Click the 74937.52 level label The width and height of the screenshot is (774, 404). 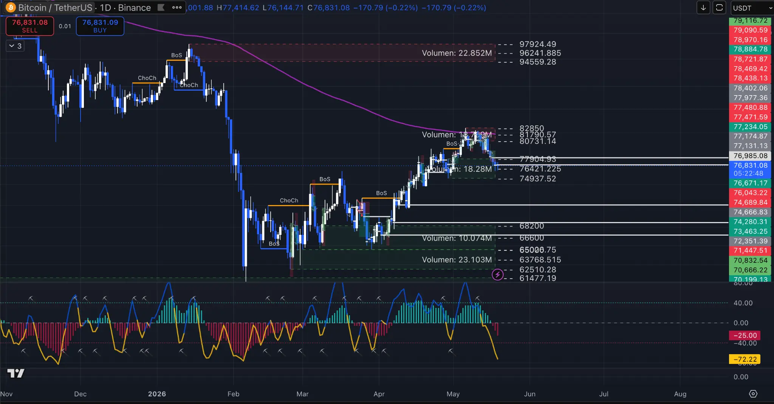(538, 179)
